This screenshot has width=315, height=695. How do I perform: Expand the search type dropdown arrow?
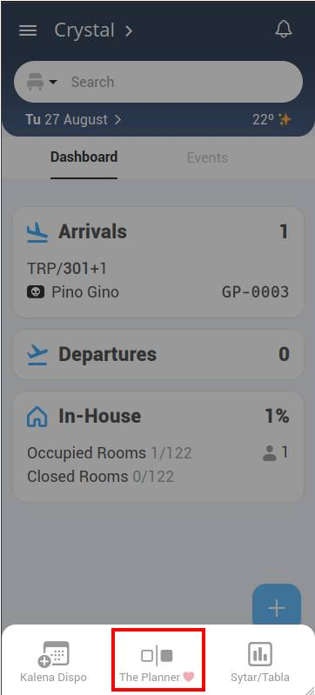point(53,82)
